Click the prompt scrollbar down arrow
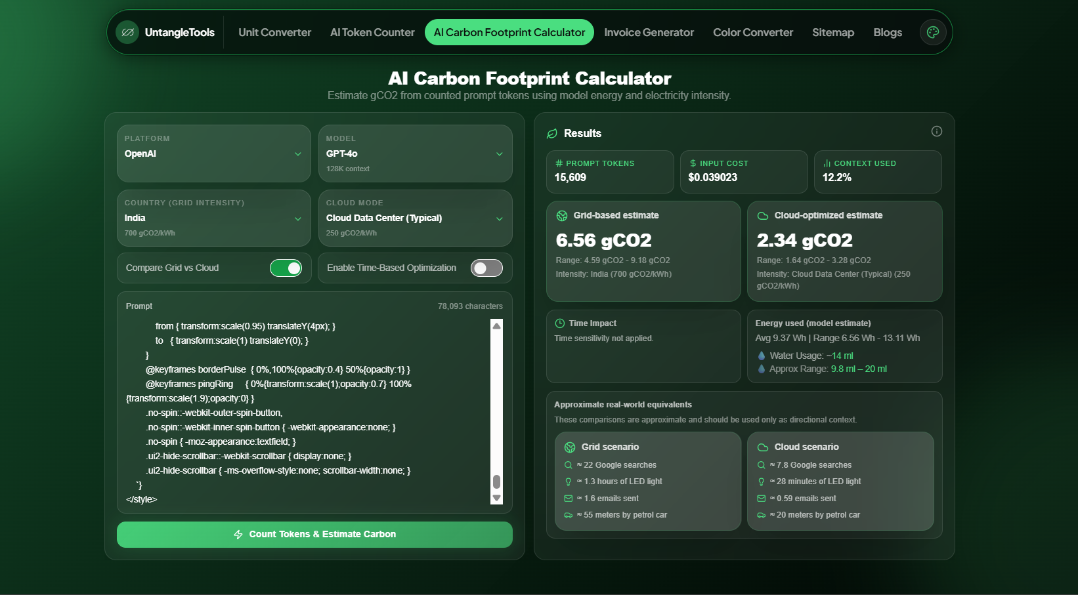This screenshot has height=595, width=1078. coord(497,498)
